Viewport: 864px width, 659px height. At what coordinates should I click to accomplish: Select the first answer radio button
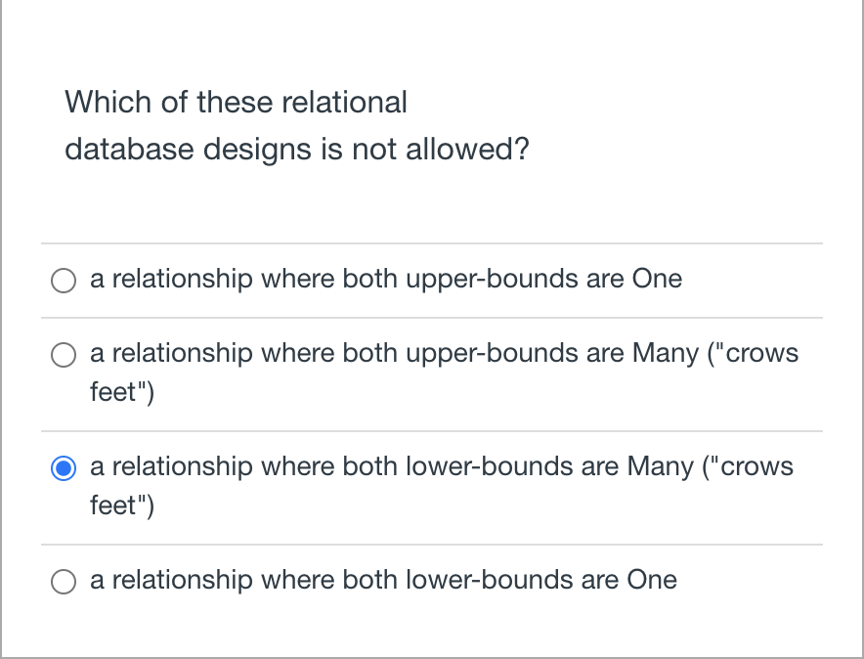point(63,281)
